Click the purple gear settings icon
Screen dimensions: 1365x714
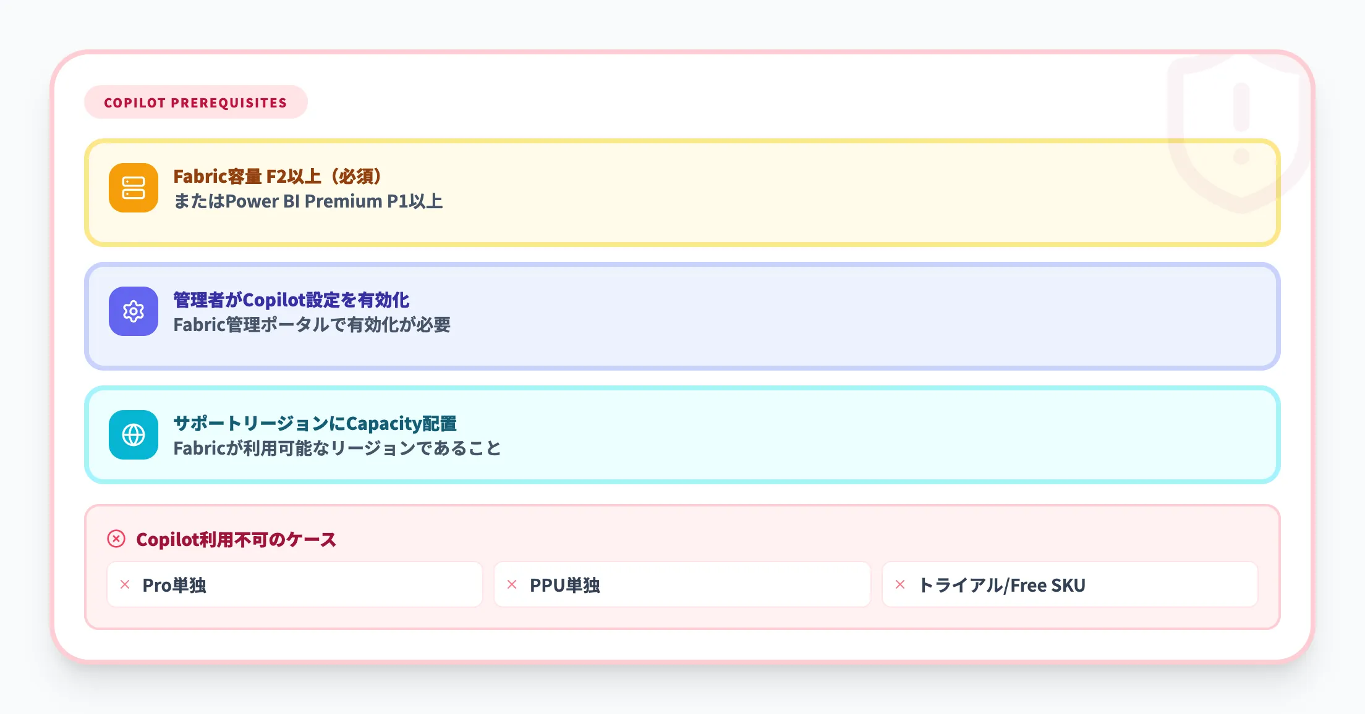coord(134,311)
